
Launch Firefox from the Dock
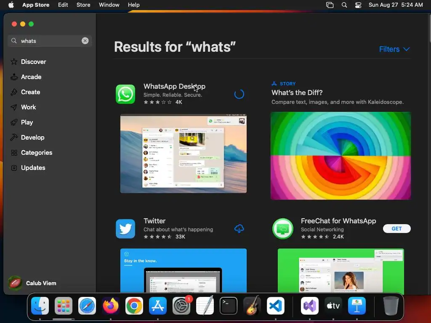pyautogui.click(x=111, y=306)
